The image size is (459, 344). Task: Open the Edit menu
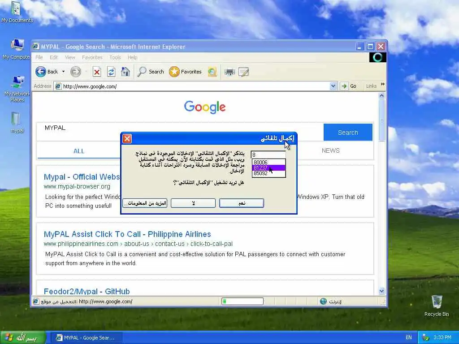(x=54, y=57)
